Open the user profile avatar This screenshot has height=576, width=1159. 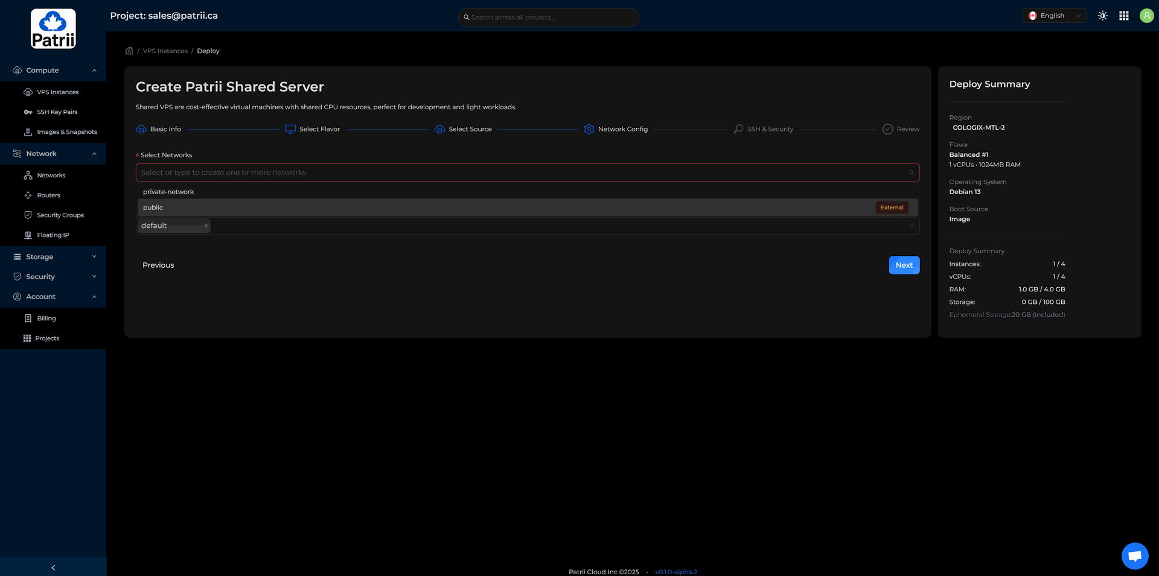pos(1146,16)
